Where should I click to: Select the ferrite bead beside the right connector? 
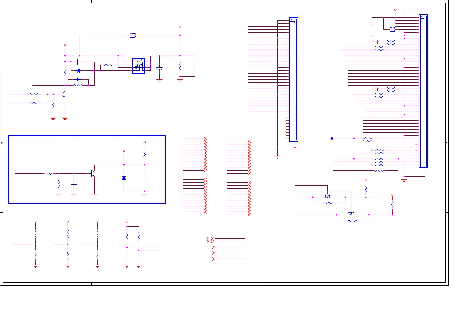point(392,29)
